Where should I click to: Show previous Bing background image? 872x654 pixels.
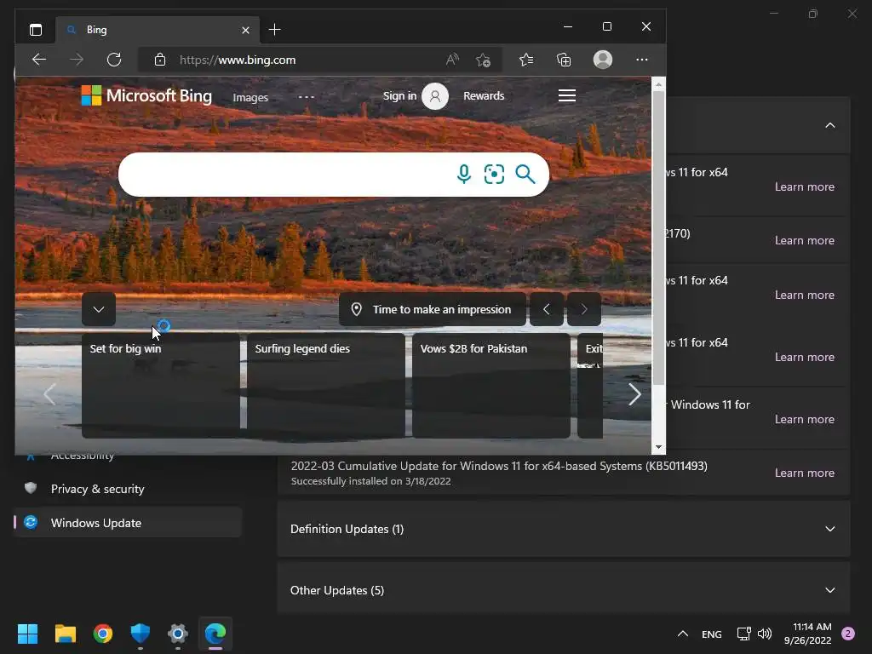[x=546, y=309]
